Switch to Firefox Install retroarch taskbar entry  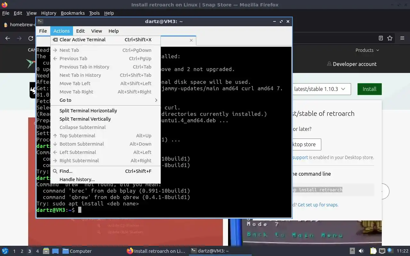tap(156, 251)
